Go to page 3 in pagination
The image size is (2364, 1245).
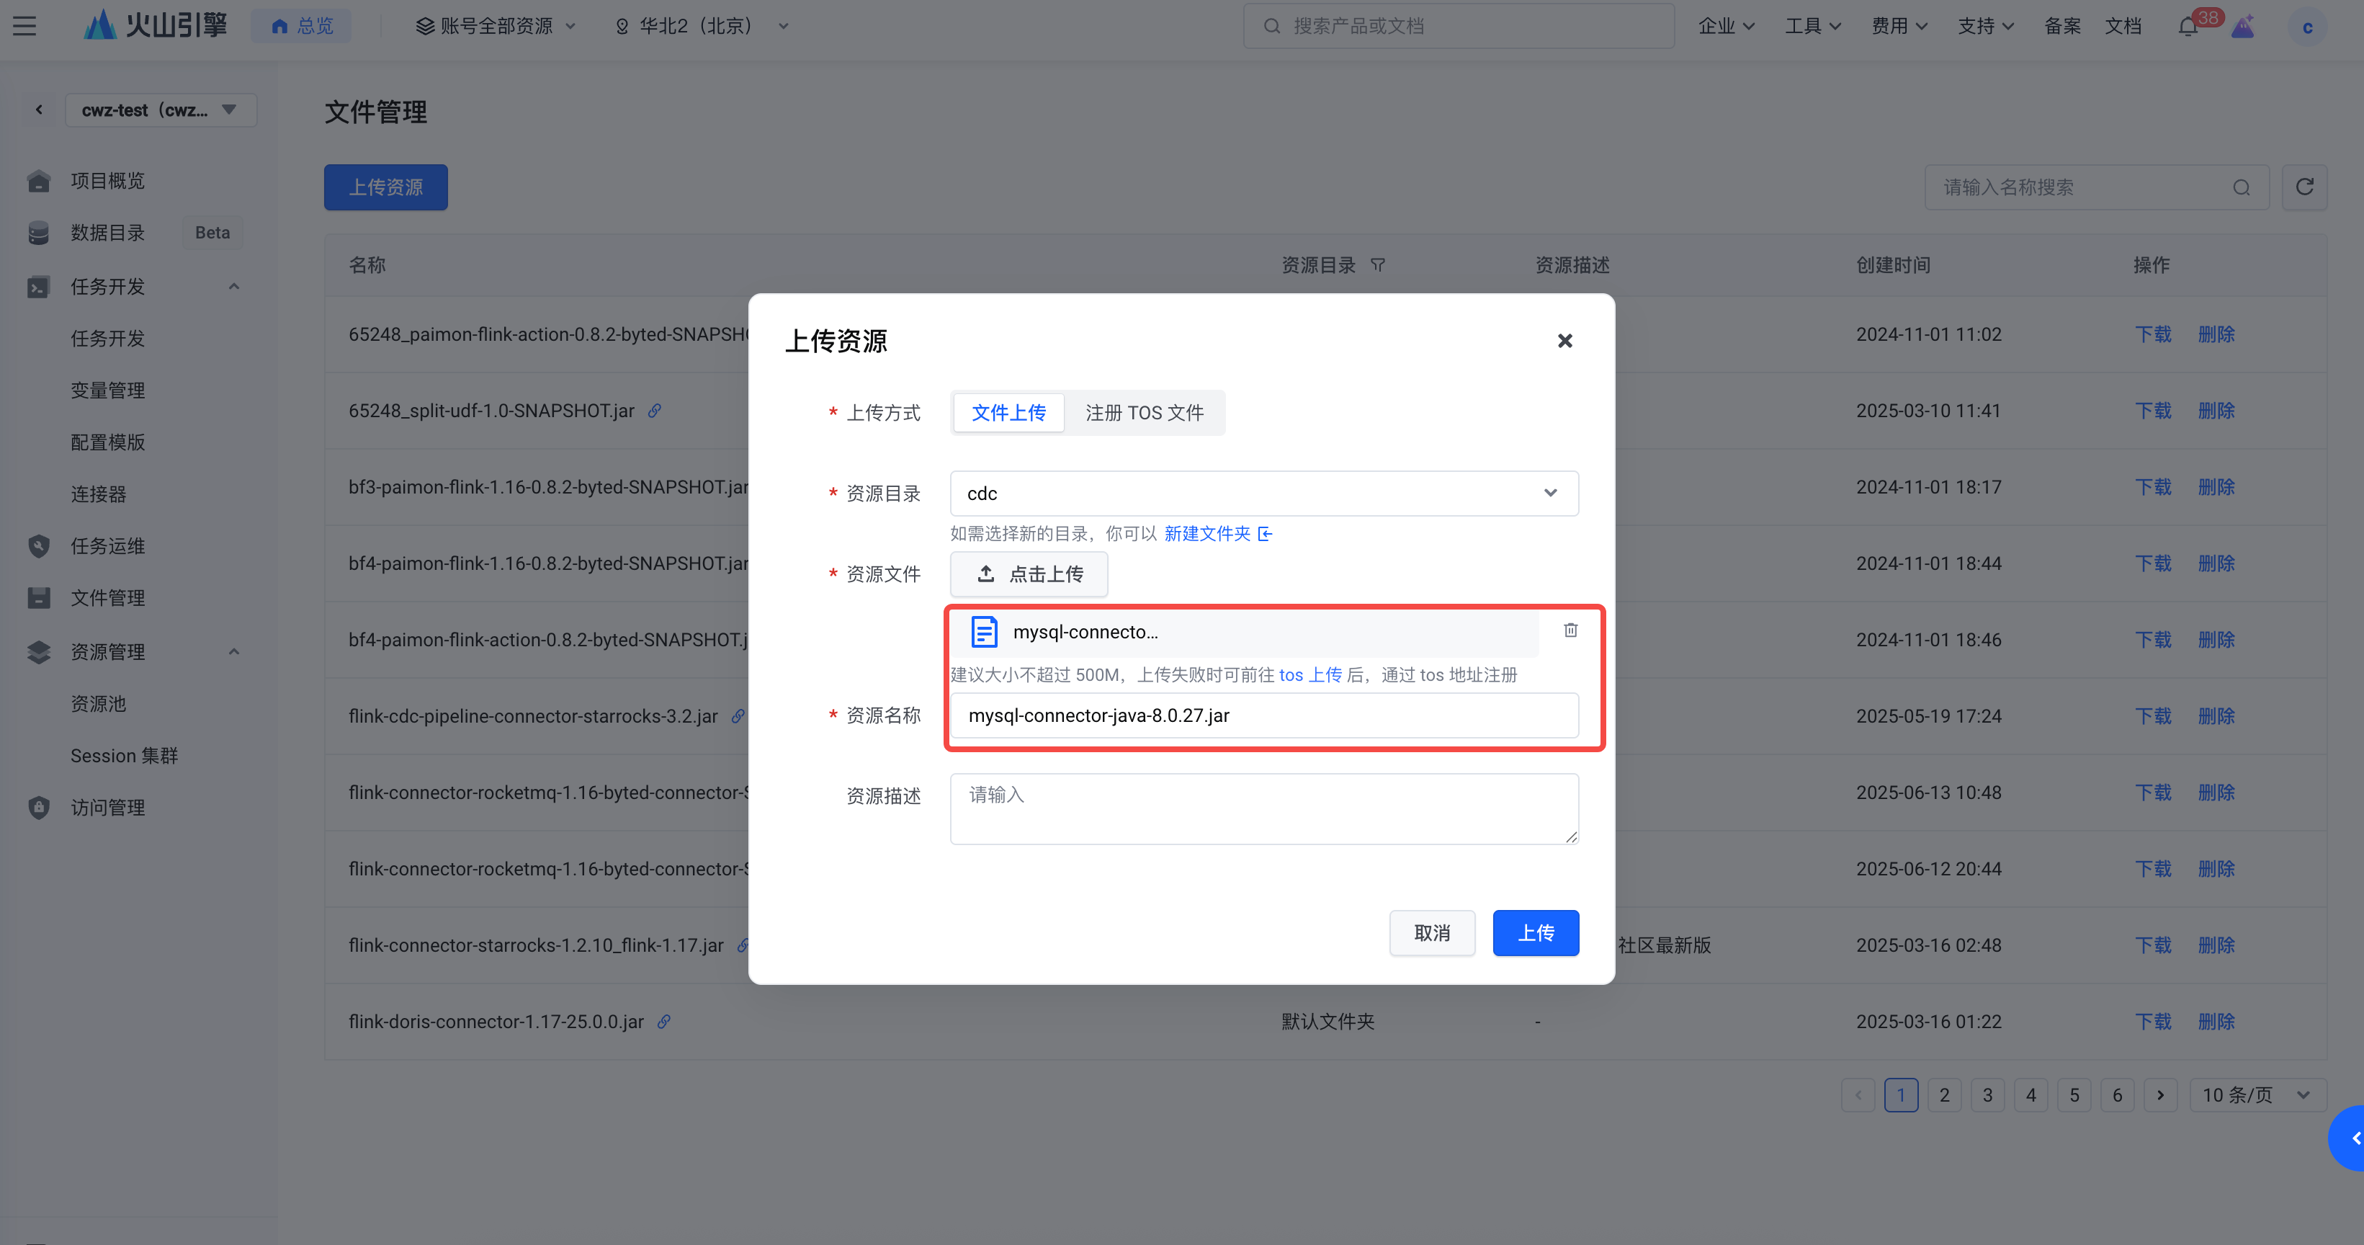(x=1987, y=1094)
